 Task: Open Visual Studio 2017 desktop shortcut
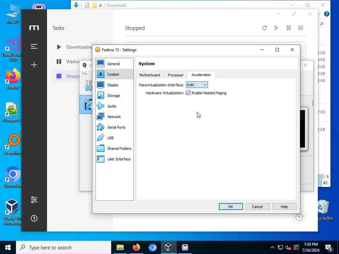(x=11, y=49)
